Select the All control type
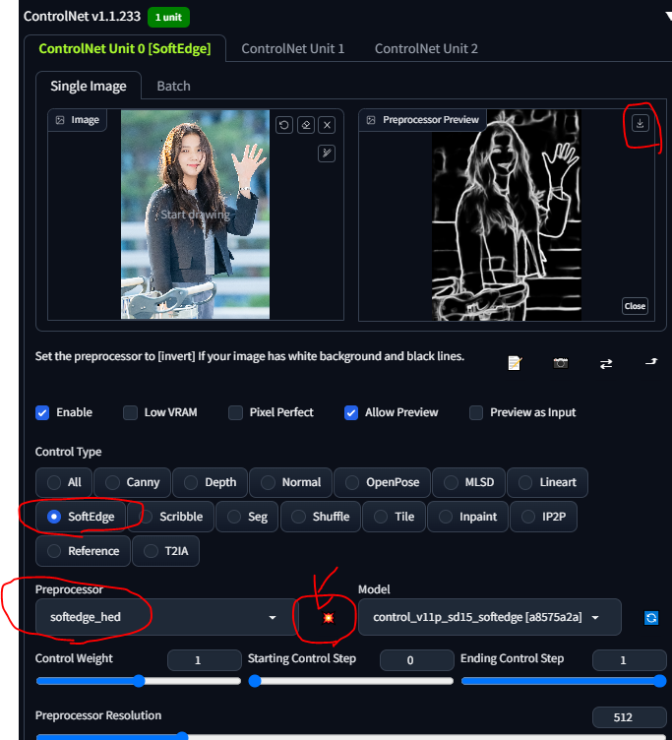The width and height of the screenshot is (672, 740). coord(64,482)
